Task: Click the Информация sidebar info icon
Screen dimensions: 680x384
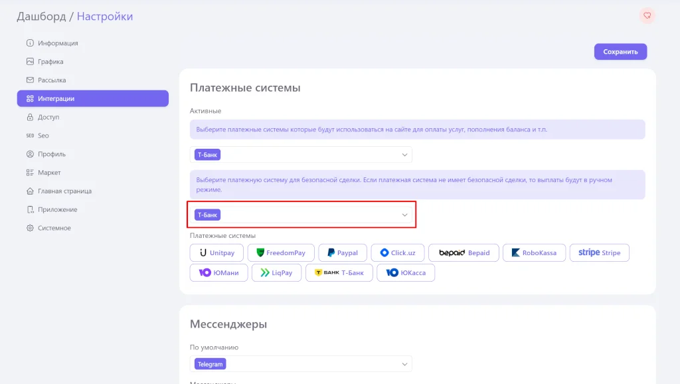Action: [30, 43]
